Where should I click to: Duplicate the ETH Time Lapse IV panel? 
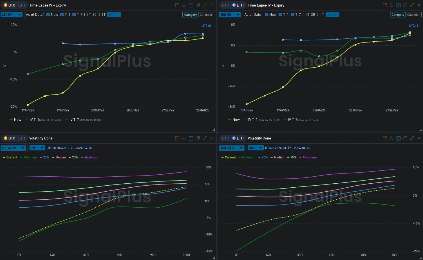(405, 5)
